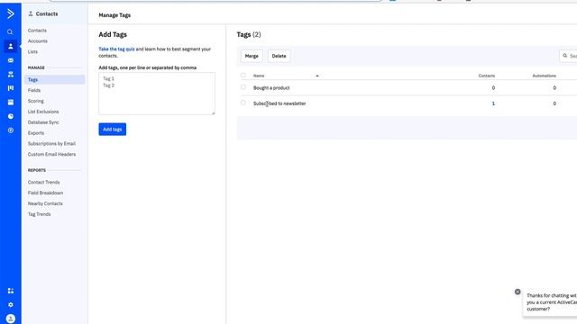
Task: Open the Nearby Contacts report
Action: 45,203
